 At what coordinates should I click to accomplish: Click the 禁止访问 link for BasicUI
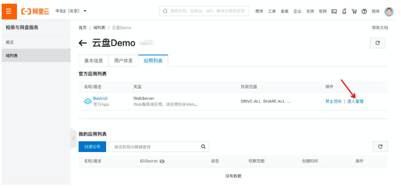click(x=333, y=101)
